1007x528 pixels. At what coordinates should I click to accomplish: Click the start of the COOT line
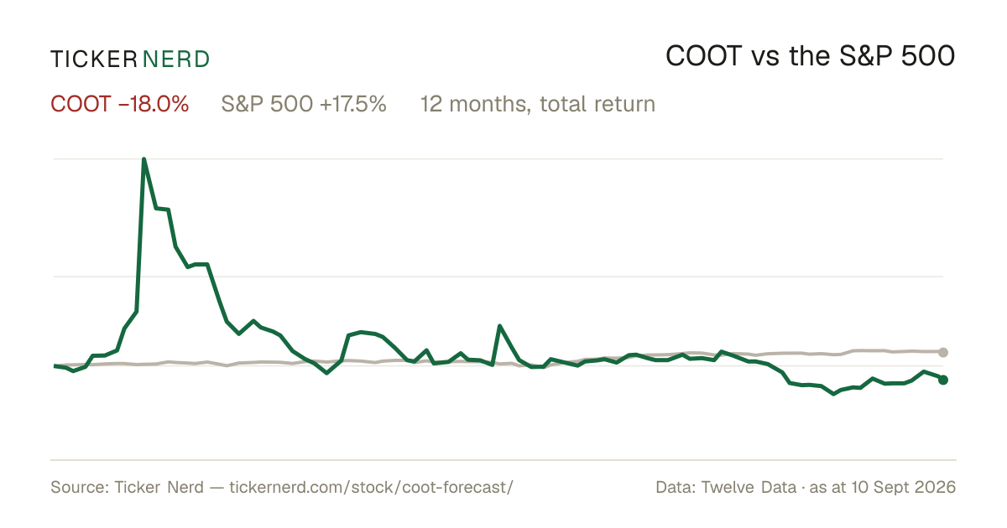pos(55,365)
